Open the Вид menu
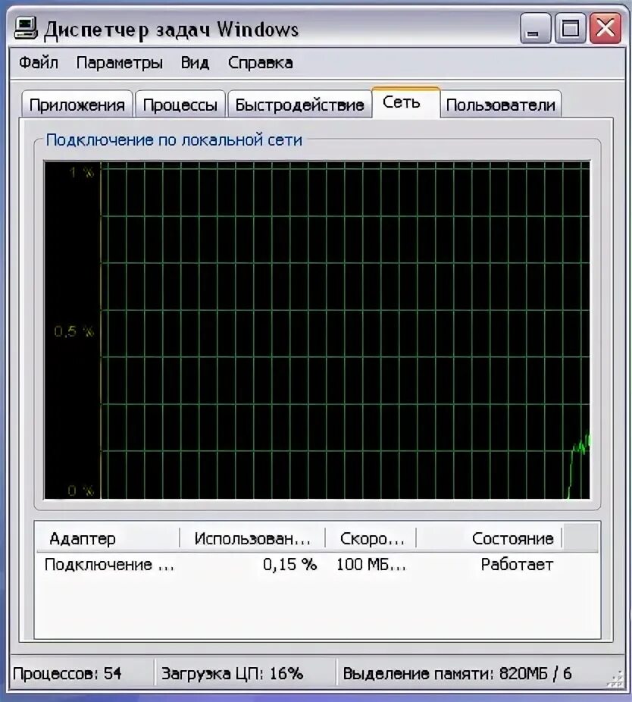This screenshot has width=632, height=702. pos(195,63)
